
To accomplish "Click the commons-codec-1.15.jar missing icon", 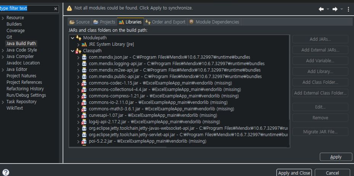I will pyautogui.click(x=84, y=83).
